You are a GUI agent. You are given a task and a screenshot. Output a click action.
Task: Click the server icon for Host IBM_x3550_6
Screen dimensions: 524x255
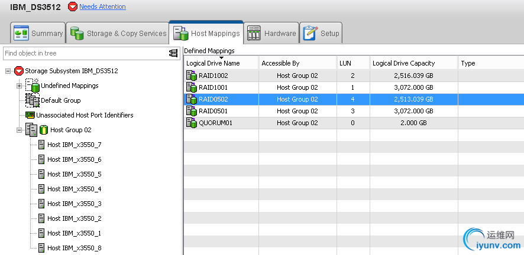[x=41, y=159]
